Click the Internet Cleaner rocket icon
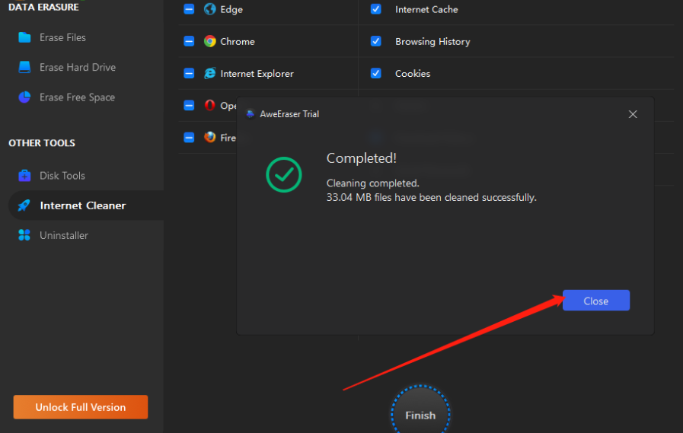 [24, 205]
